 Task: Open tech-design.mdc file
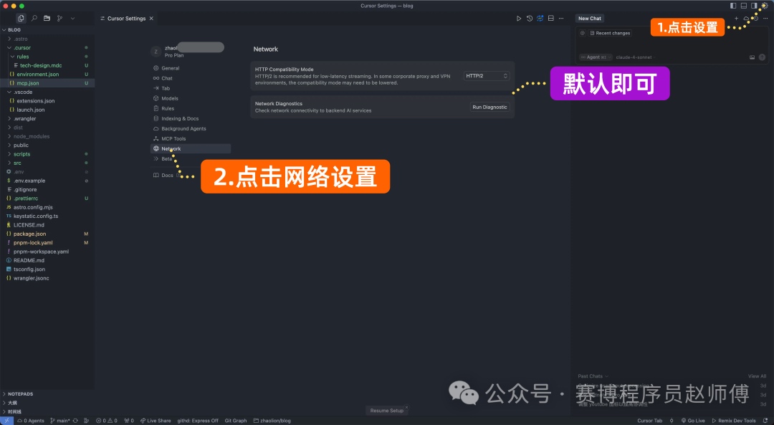tap(47, 66)
